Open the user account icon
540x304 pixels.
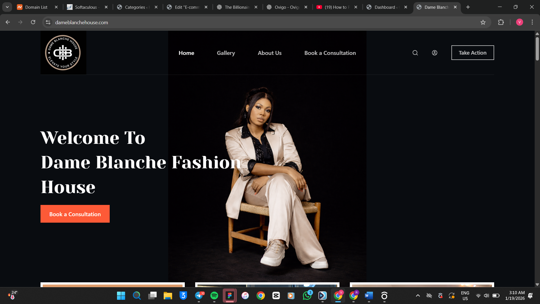435,53
